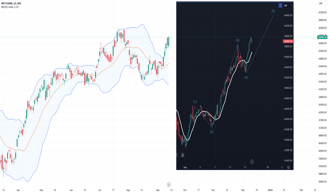Click the partially hidden button left of reset
Screen dimensions: 328x193
[177, 155]
